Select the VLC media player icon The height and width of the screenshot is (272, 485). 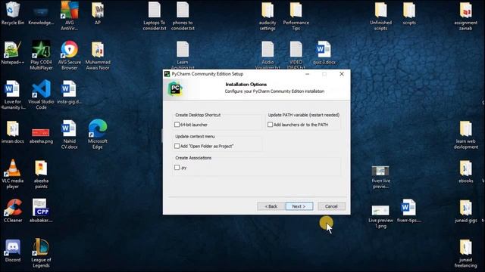coord(13,174)
